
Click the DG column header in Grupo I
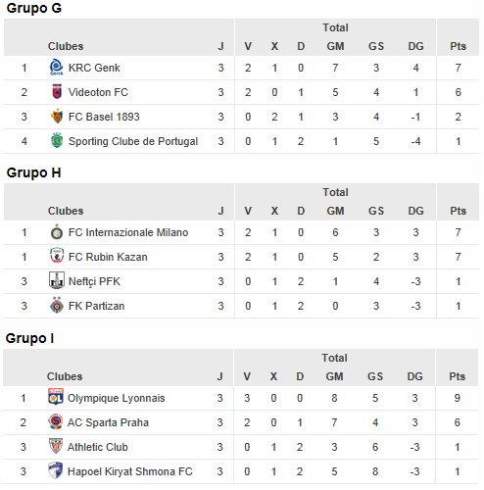click(x=414, y=376)
